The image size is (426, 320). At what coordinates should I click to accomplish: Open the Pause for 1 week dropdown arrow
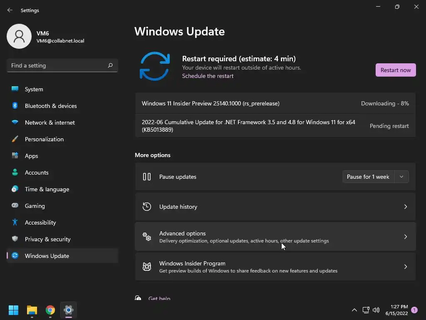click(x=401, y=177)
